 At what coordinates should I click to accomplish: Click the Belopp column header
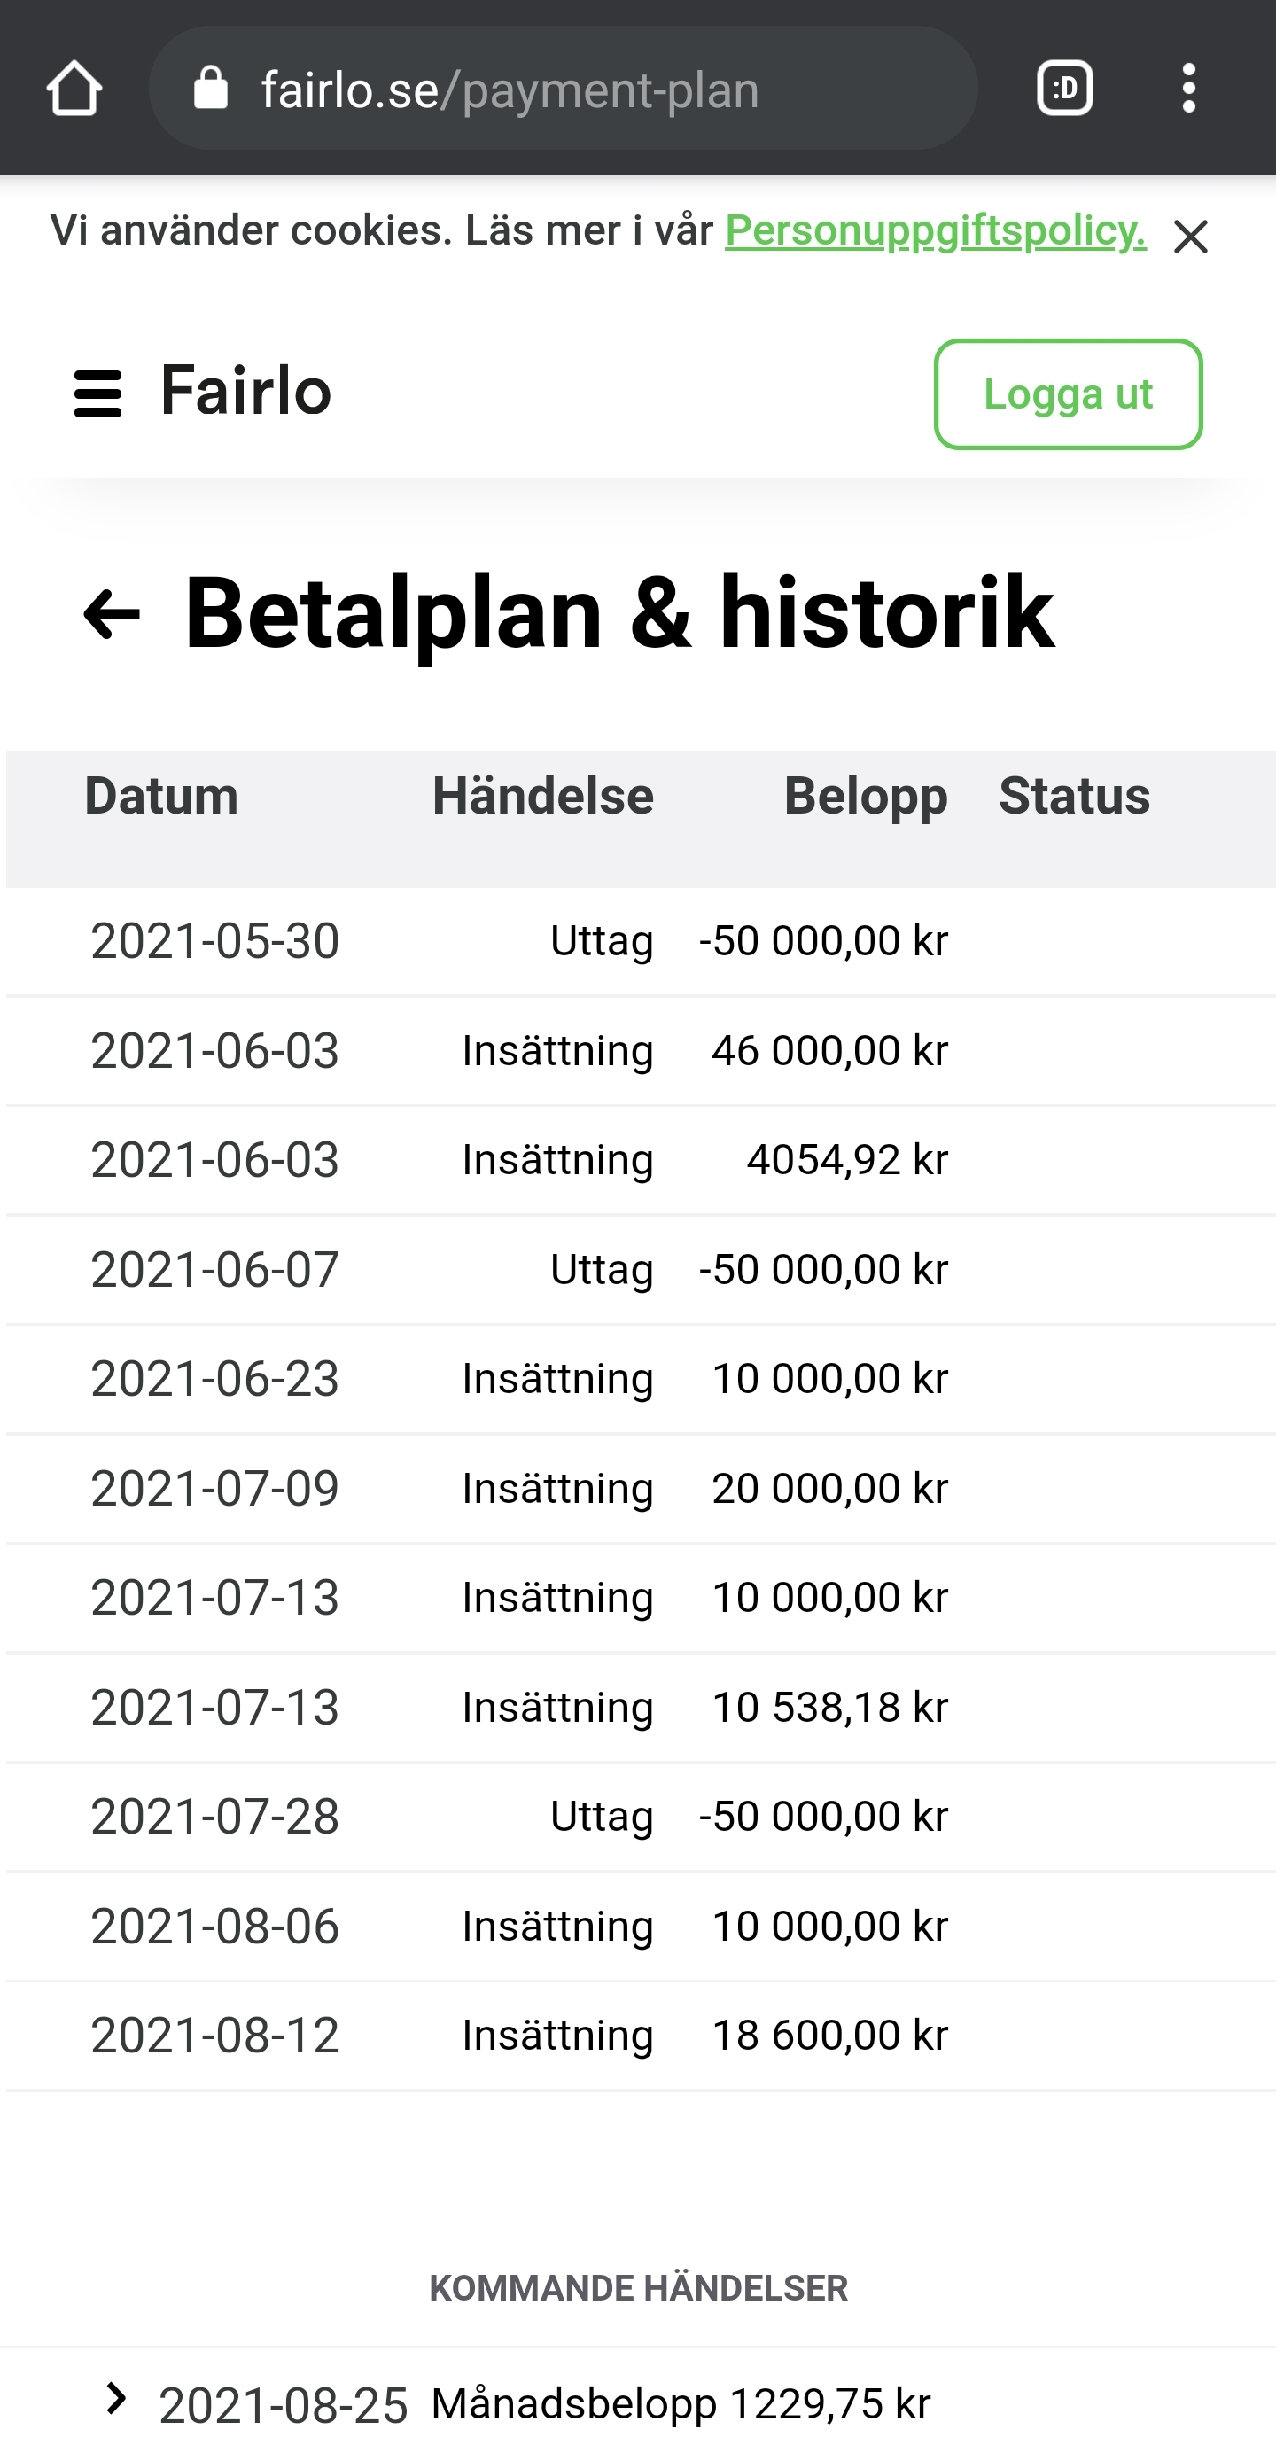tap(865, 796)
